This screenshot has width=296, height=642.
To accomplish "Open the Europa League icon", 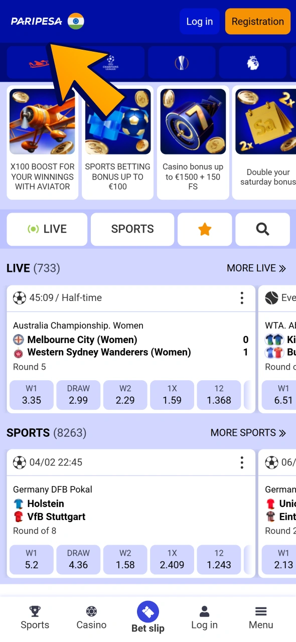I will [181, 62].
